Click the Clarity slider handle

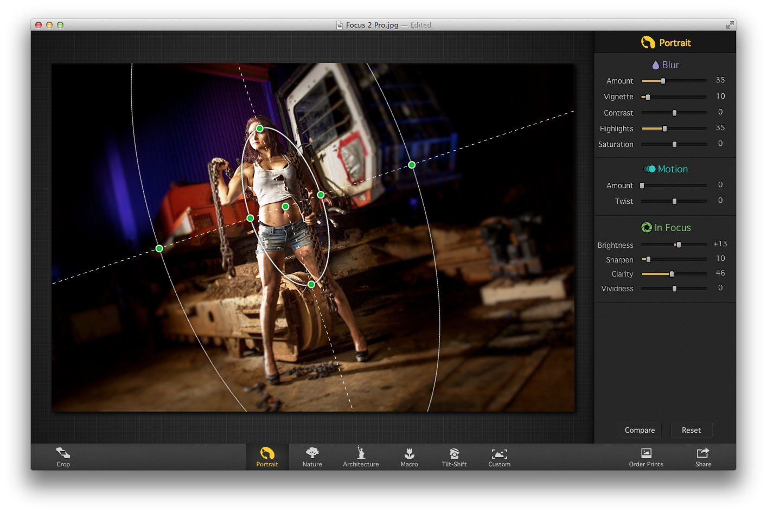point(672,274)
